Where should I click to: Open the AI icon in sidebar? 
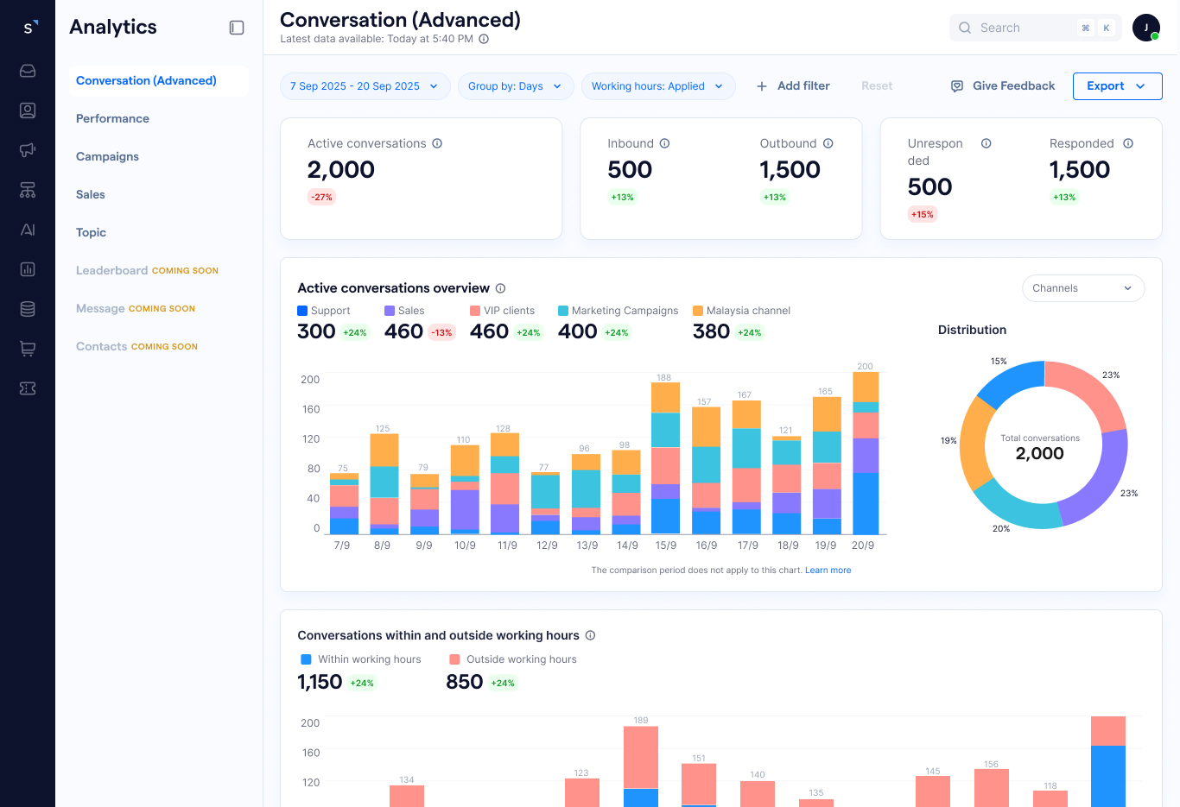pos(28,230)
